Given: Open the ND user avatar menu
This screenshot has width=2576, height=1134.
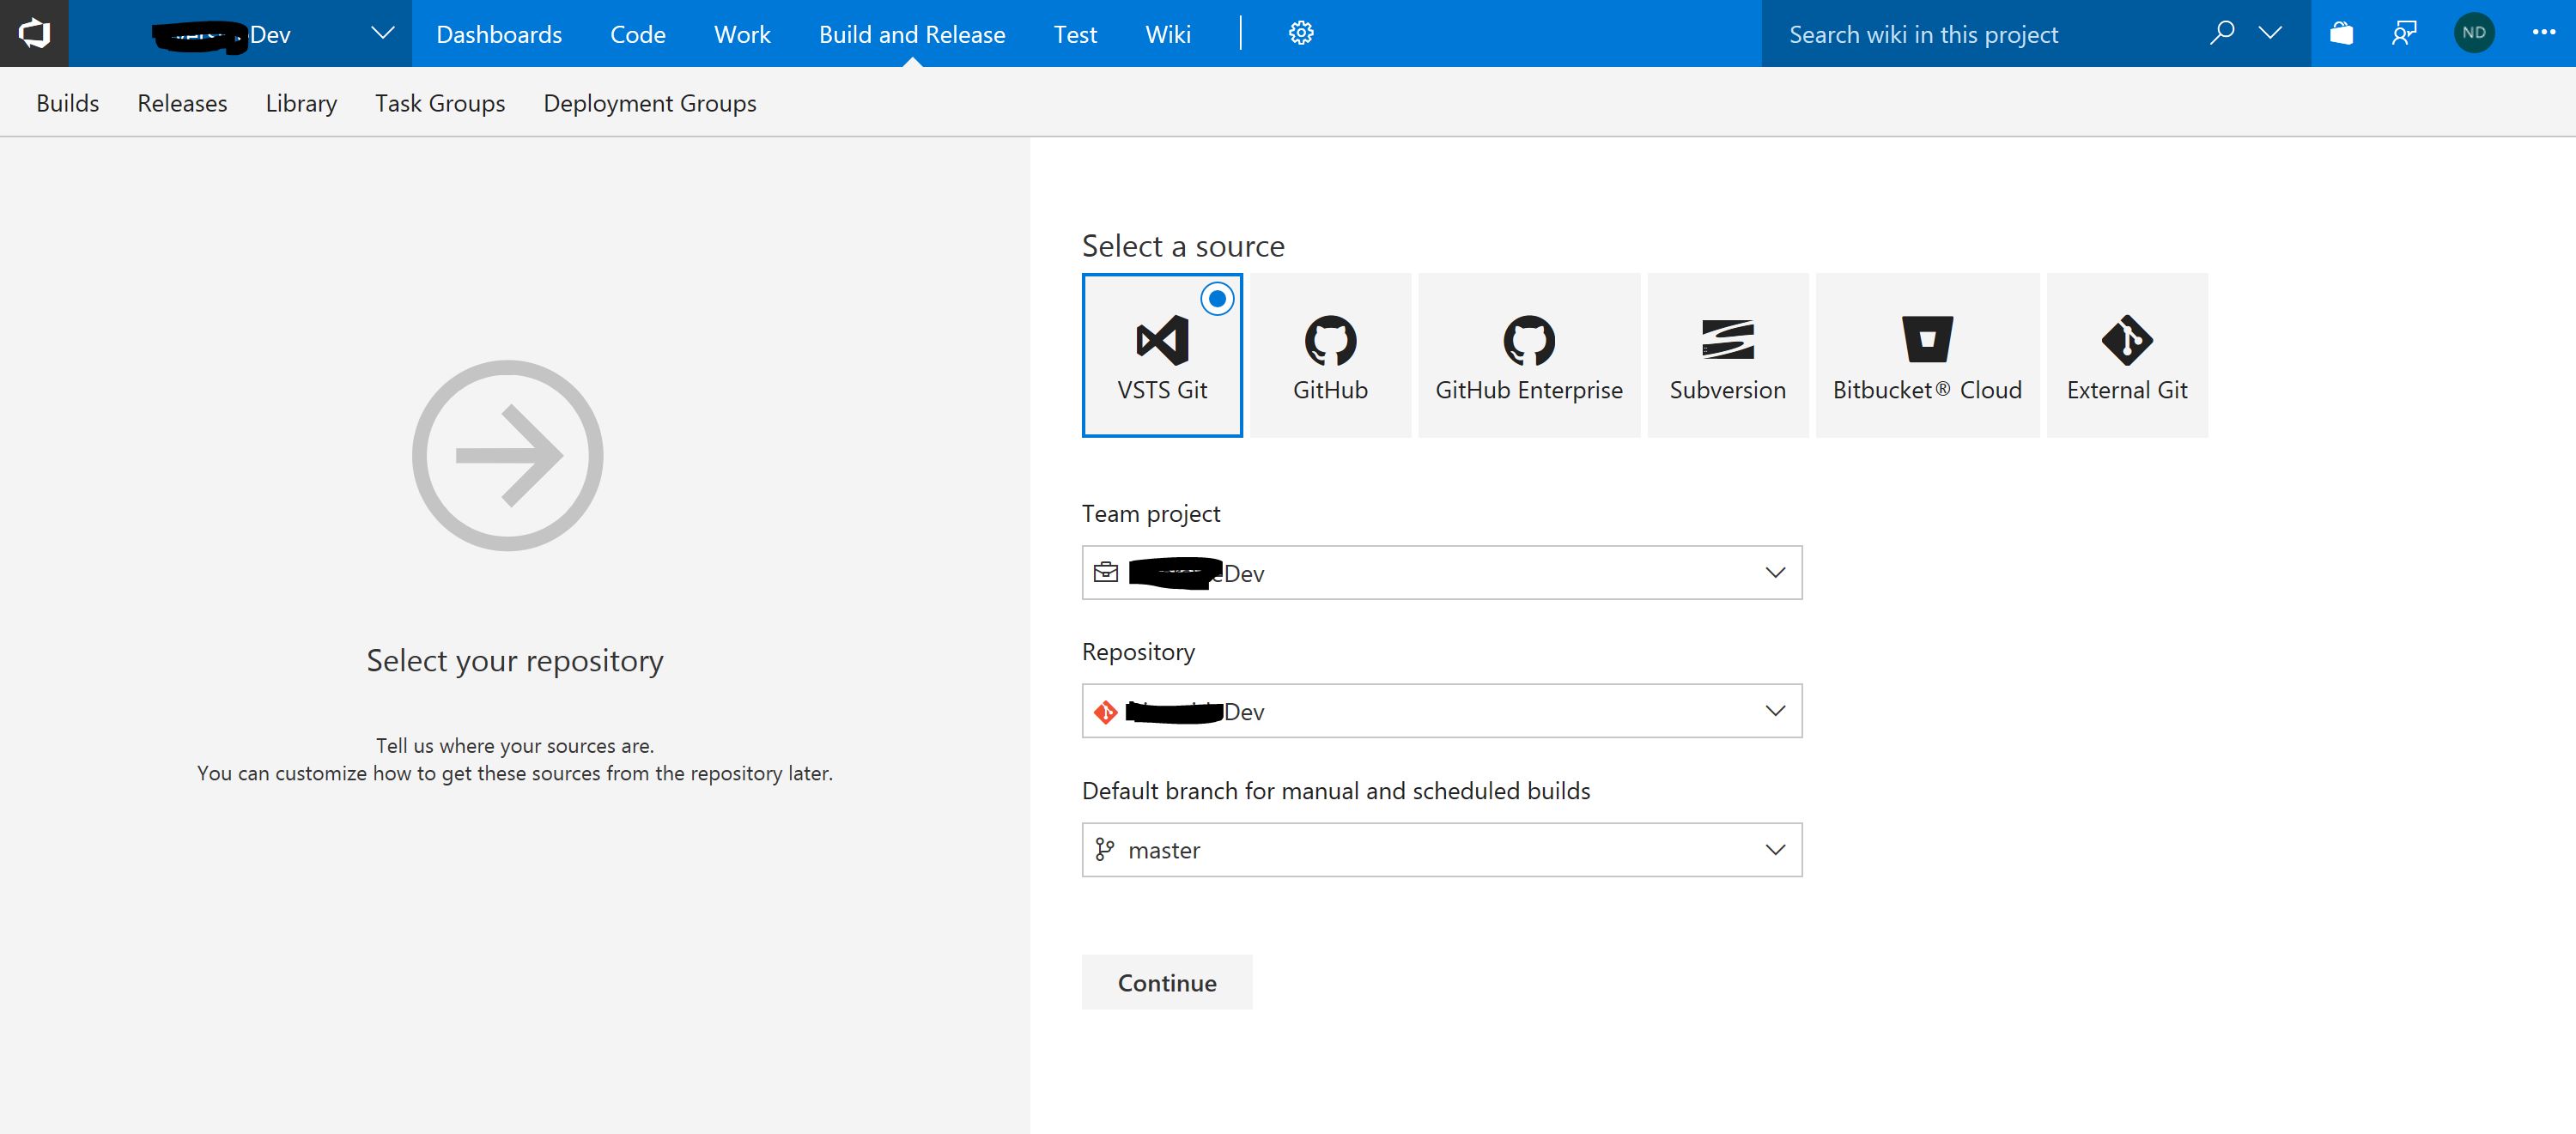Looking at the screenshot, I should click(x=2473, y=33).
